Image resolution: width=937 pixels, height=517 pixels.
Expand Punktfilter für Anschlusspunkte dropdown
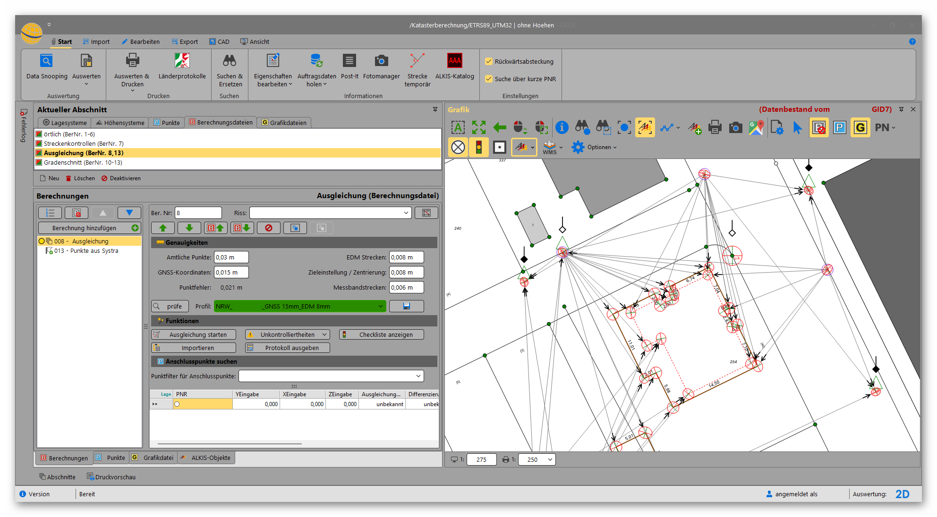click(418, 376)
